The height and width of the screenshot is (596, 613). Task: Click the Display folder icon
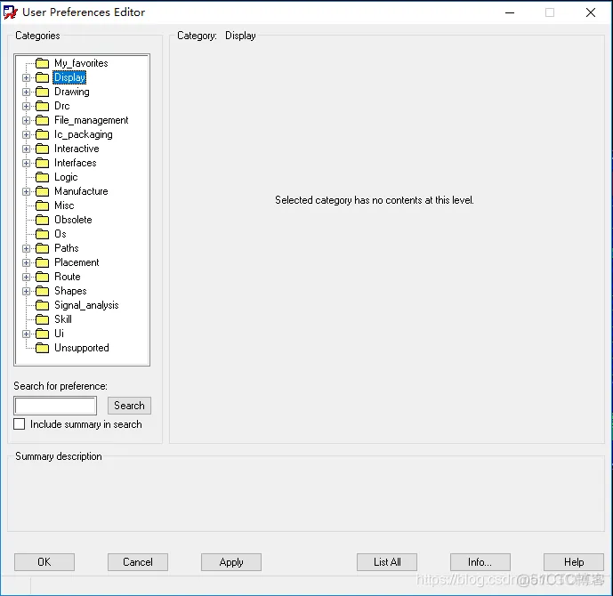[x=42, y=77]
